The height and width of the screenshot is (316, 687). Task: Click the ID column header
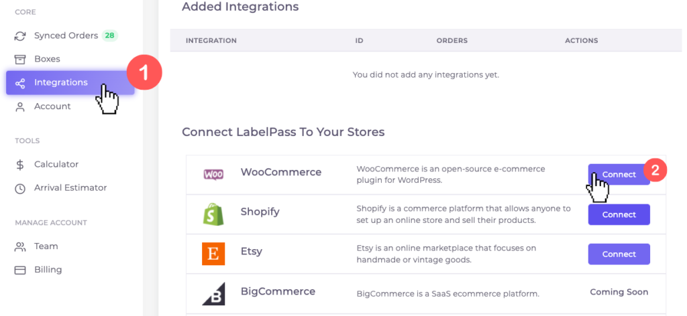tap(359, 41)
